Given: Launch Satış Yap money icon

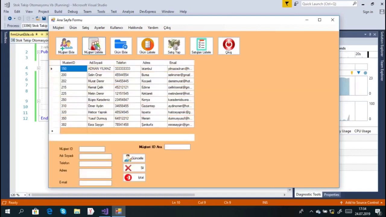Looking at the screenshot, I should pyautogui.click(x=174, y=46).
